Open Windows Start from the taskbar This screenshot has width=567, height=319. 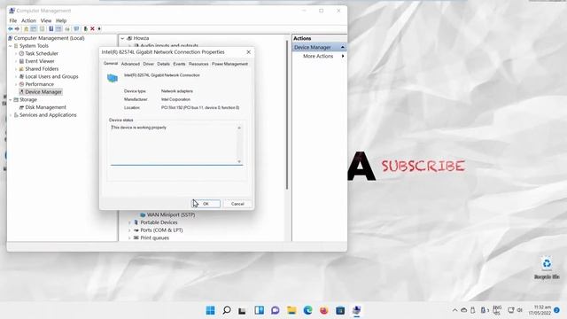point(211,310)
